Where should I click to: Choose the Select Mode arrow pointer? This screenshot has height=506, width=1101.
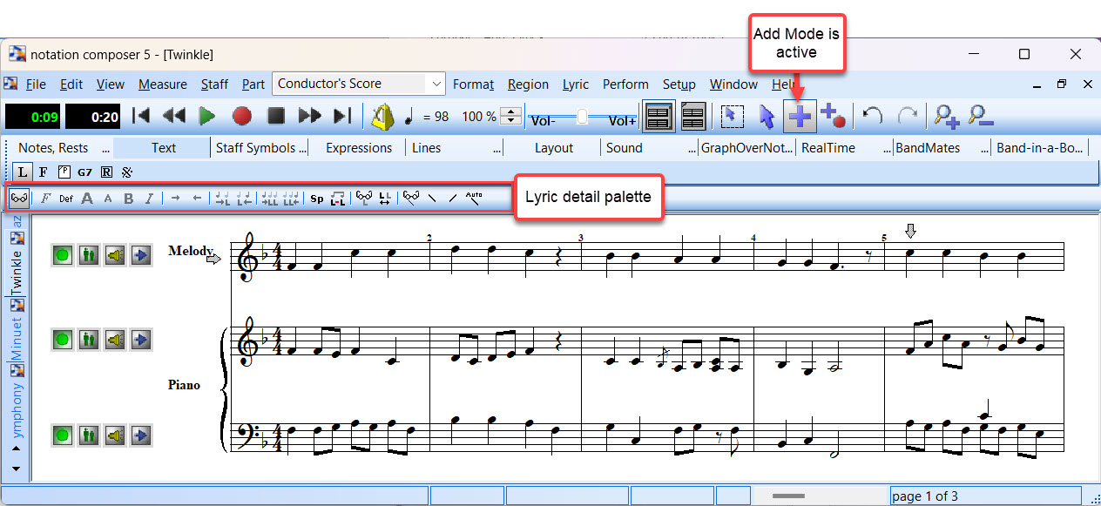click(766, 116)
